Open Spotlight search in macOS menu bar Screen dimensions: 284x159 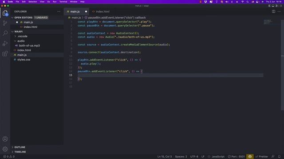point(248,2)
